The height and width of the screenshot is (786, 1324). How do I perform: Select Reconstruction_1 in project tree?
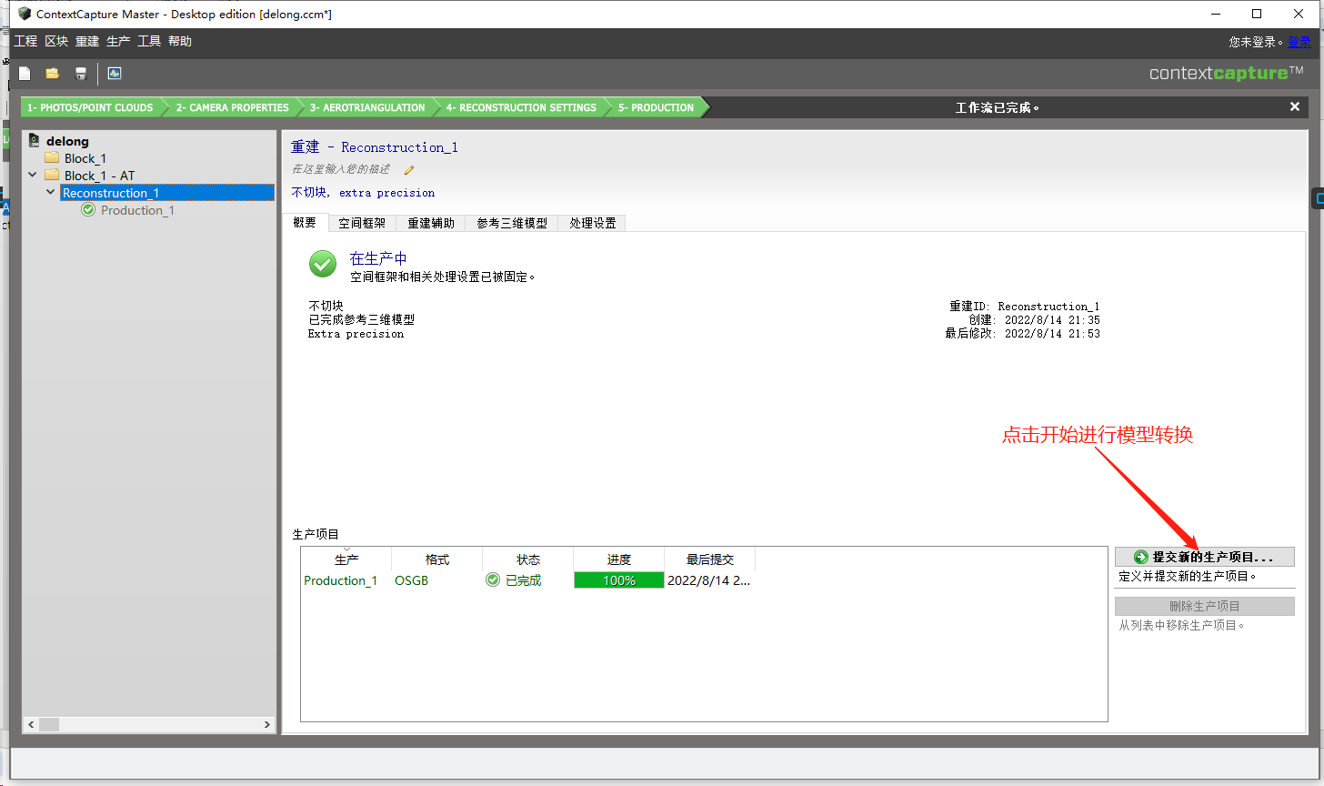tap(111, 193)
